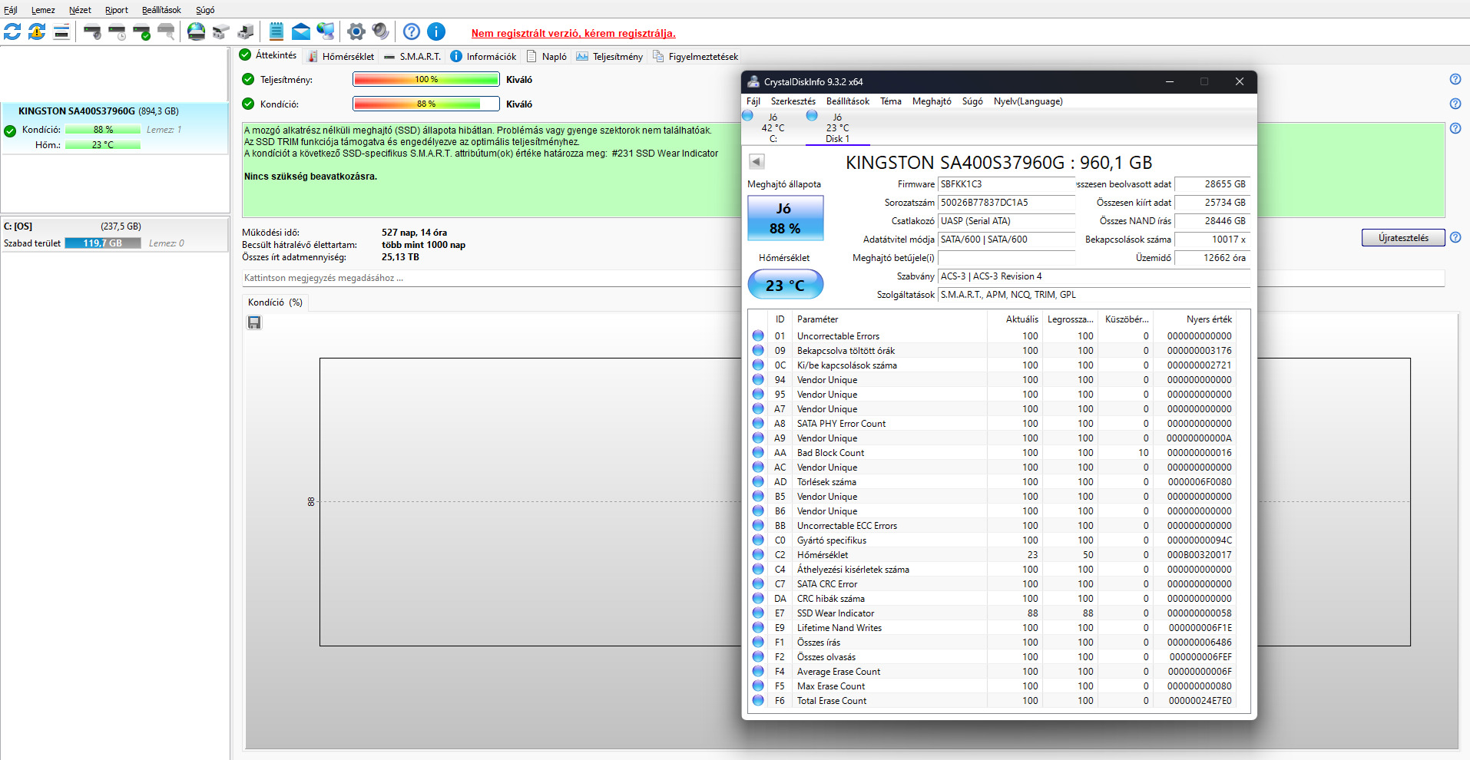Click the speaker toolbar icon
Viewport: 1470px width, 760px height.
pos(380,31)
